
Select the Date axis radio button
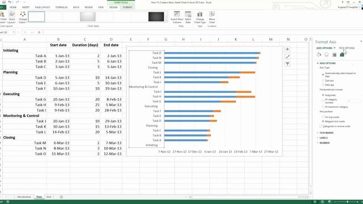click(323, 85)
